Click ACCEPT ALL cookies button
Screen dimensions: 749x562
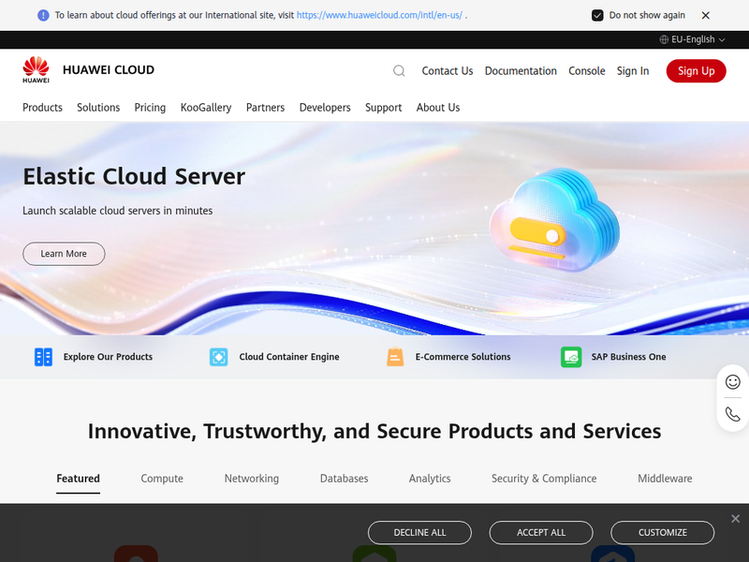pos(541,532)
